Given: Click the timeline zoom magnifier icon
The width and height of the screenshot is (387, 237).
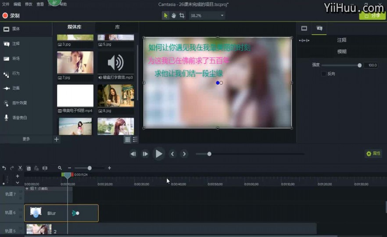Looking at the screenshot, I should click(60, 168).
